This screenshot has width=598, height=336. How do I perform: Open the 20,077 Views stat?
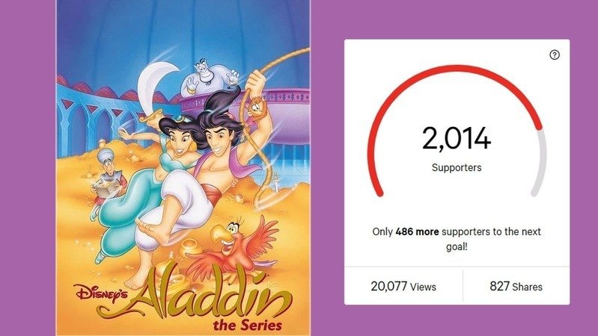click(x=403, y=286)
